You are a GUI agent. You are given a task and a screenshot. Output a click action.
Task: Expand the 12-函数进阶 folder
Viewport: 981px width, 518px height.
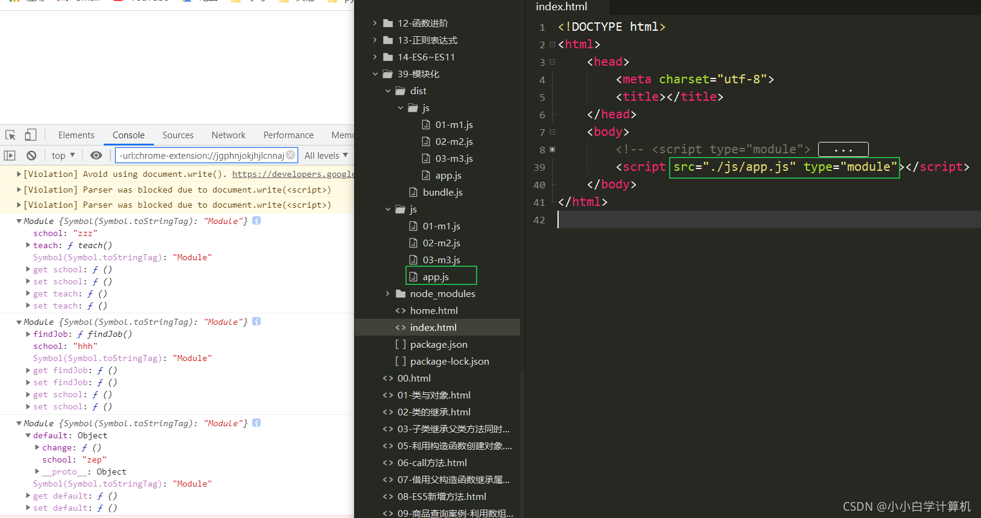tap(375, 23)
